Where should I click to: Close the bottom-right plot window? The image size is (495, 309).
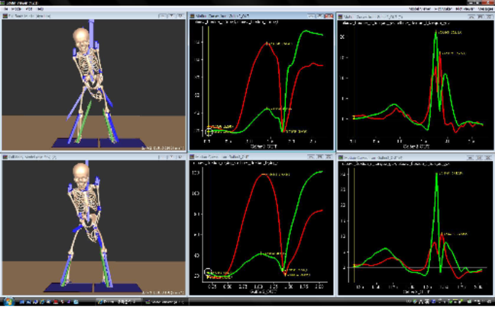tap(488, 156)
